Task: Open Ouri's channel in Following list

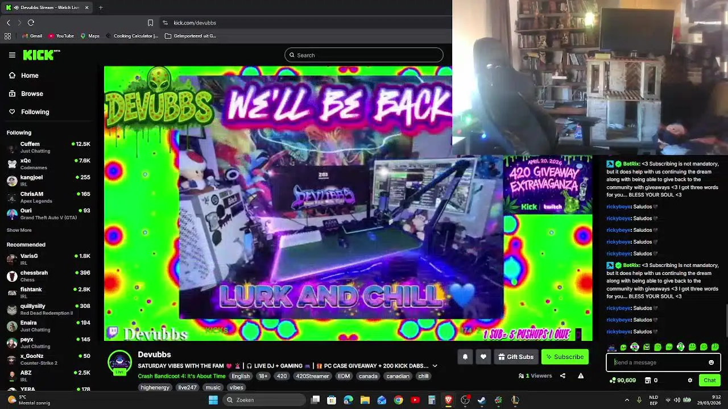Action: [x=48, y=214]
